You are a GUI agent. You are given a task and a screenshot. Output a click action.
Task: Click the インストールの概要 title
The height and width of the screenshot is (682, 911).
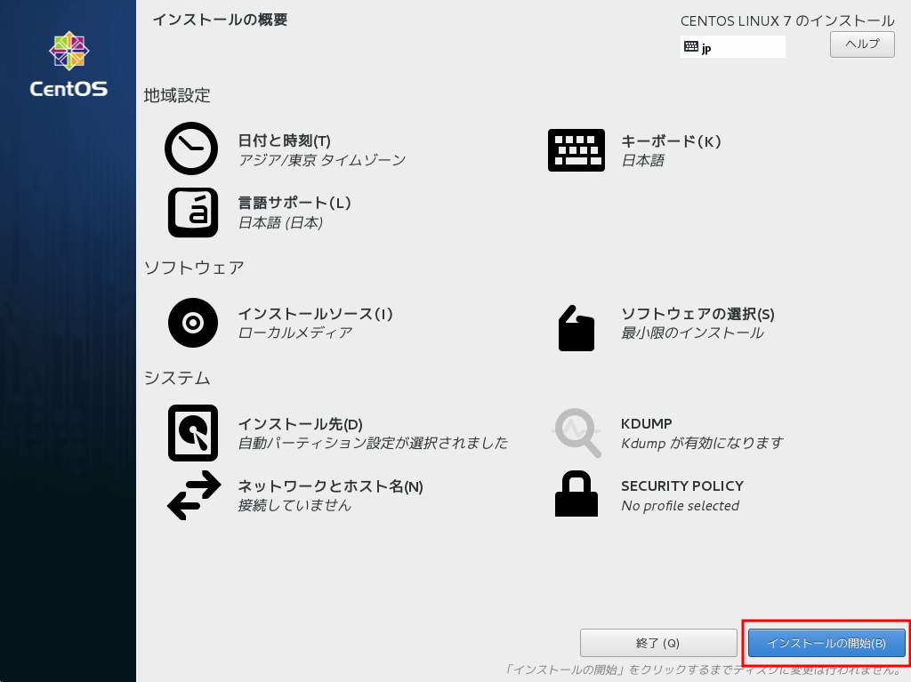221,20
